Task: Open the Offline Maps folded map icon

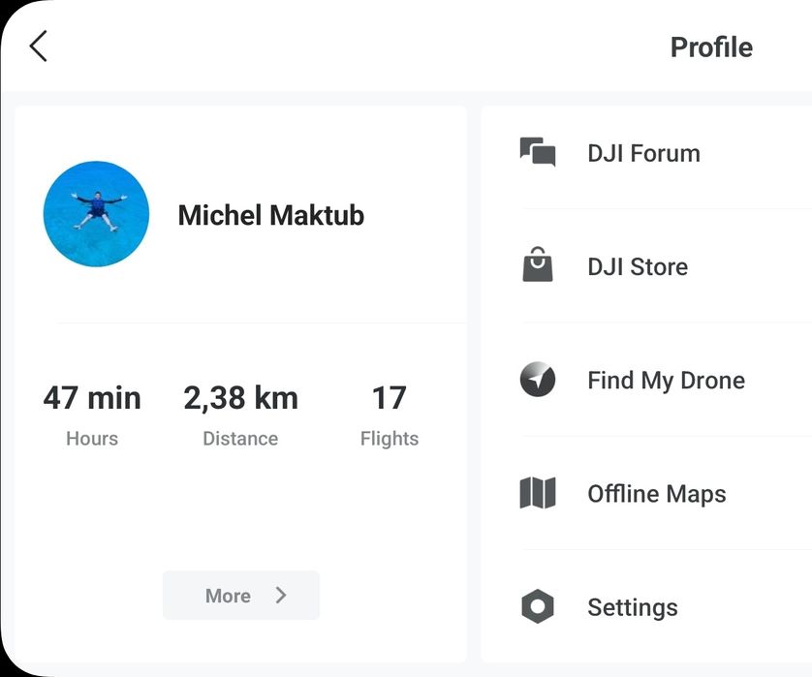Action: coord(538,493)
